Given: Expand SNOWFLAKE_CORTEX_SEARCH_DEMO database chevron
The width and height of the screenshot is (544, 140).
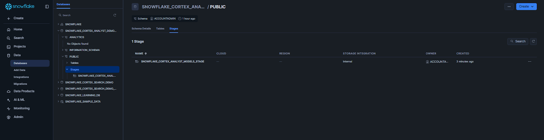Looking at the screenshot, I should [x=58, y=83].
